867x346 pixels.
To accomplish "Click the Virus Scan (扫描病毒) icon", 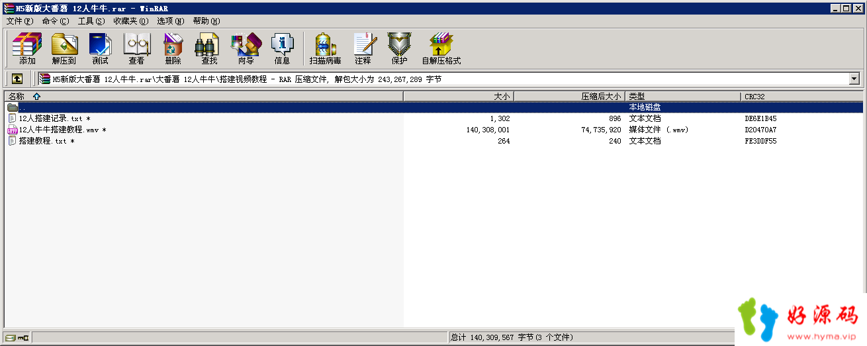I will [x=325, y=48].
